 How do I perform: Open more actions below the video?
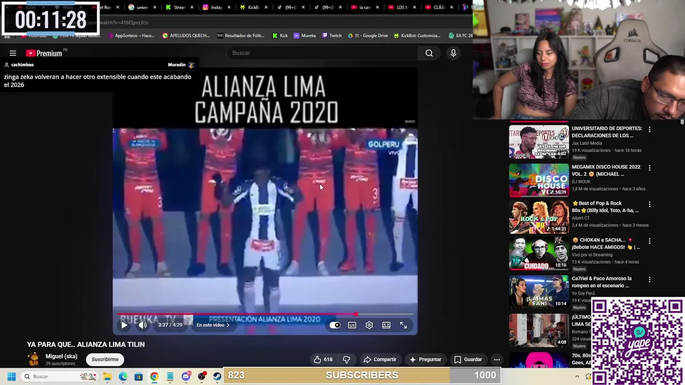pyautogui.click(x=497, y=359)
